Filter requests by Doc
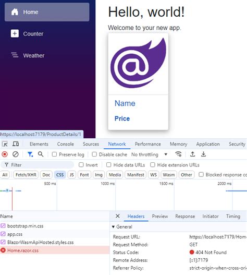Screen dimensions: 247x275 [x=46, y=175]
